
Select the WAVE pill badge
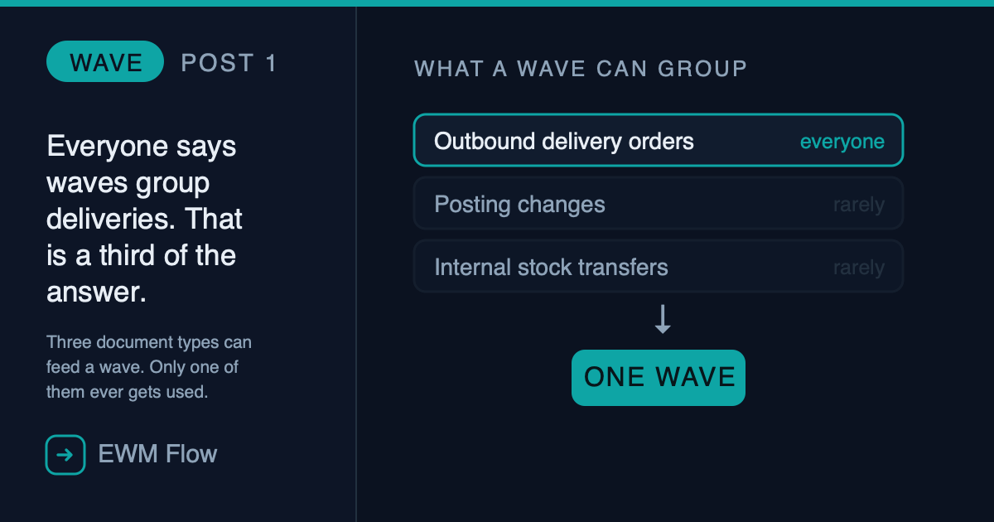[105, 62]
